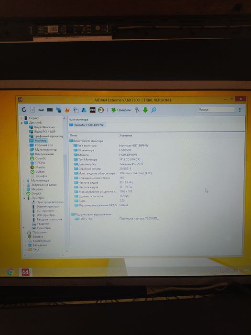Click the tree scroll-down arrow
251x335 pixels.
click(x=67, y=251)
